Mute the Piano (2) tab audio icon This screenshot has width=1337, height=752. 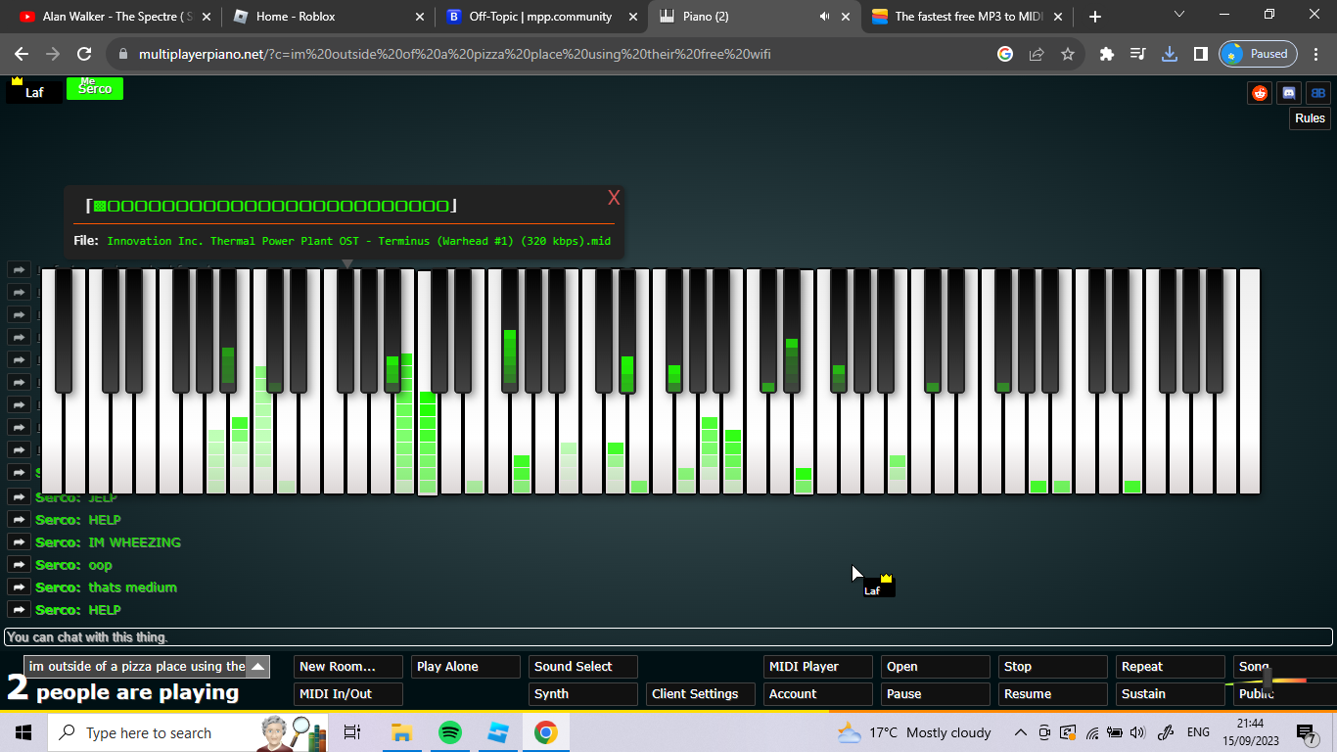pos(824,17)
